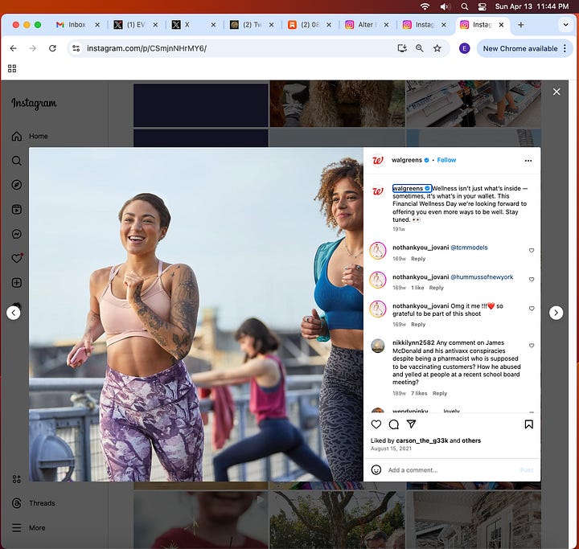579x549 pixels.
Task: Reply to the @tcmmodels comment
Action: pyautogui.click(x=418, y=259)
